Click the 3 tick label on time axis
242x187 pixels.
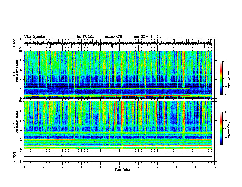(x=81, y=167)
